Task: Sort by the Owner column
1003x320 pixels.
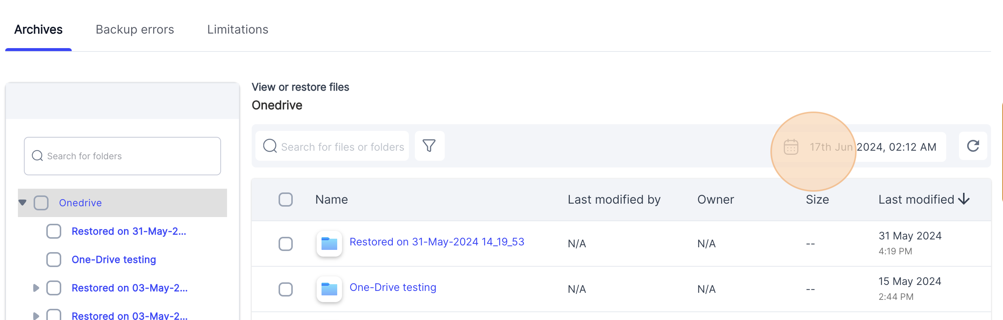Action: point(715,200)
